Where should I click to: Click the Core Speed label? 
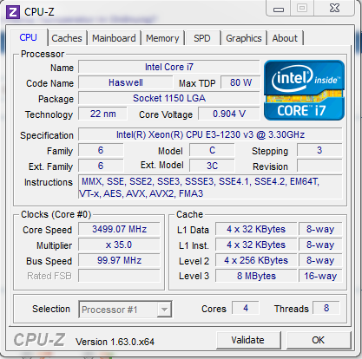48,230
